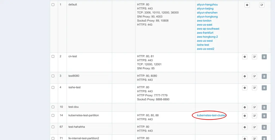Image resolution: width=275 pixels, height=140 pixels.
Task: Open settings gear for isshe-test row
Action: [x=245, y=88]
